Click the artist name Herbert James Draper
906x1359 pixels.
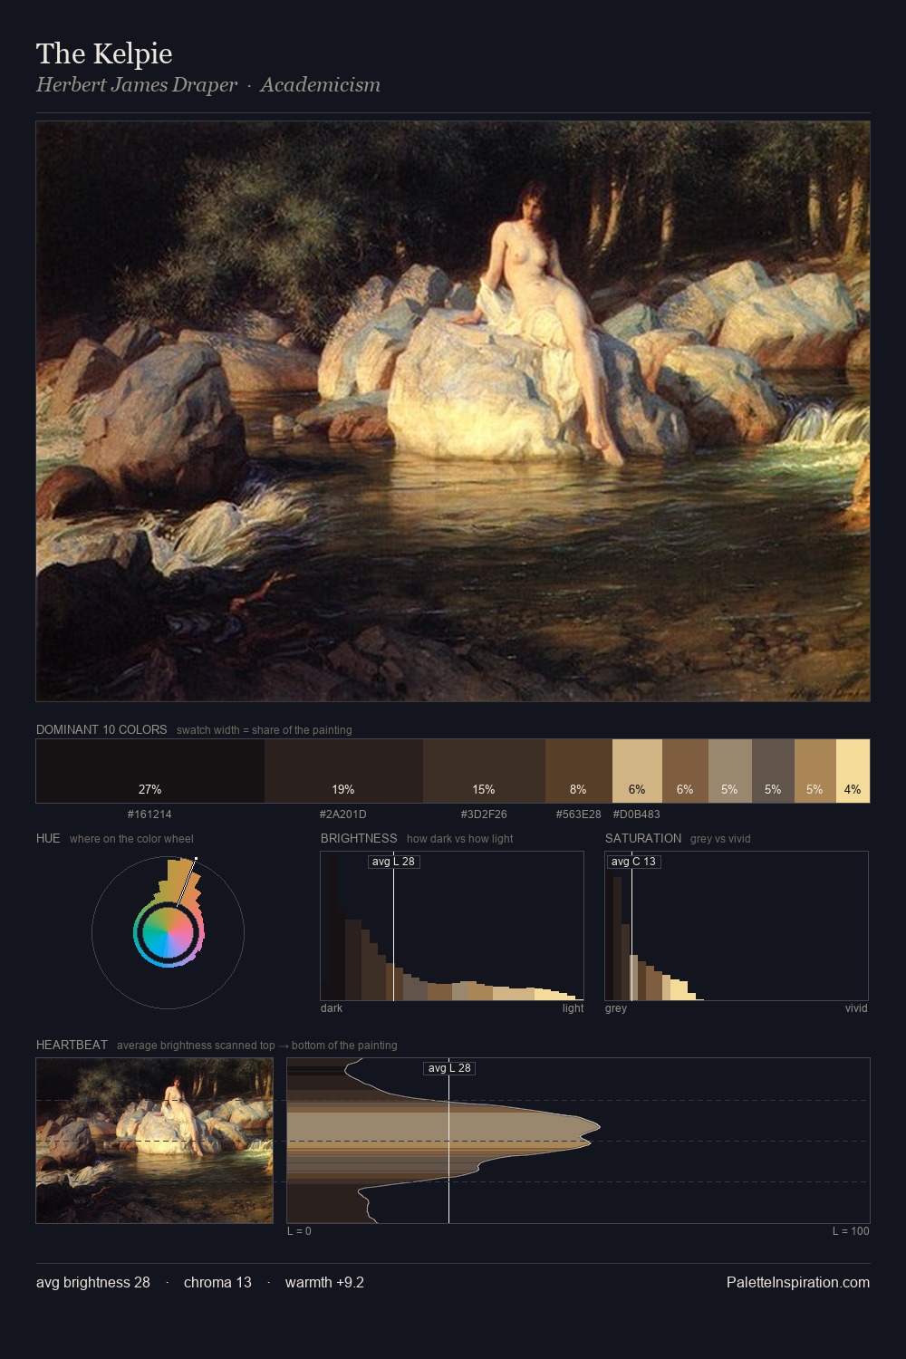pyautogui.click(x=137, y=85)
